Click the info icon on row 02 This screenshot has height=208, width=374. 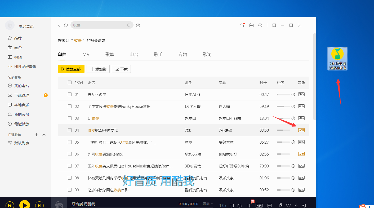click(x=293, y=106)
